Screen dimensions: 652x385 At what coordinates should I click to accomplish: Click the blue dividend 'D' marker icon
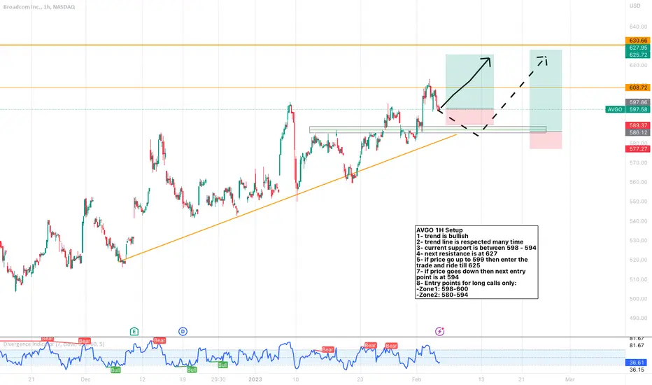click(183, 331)
